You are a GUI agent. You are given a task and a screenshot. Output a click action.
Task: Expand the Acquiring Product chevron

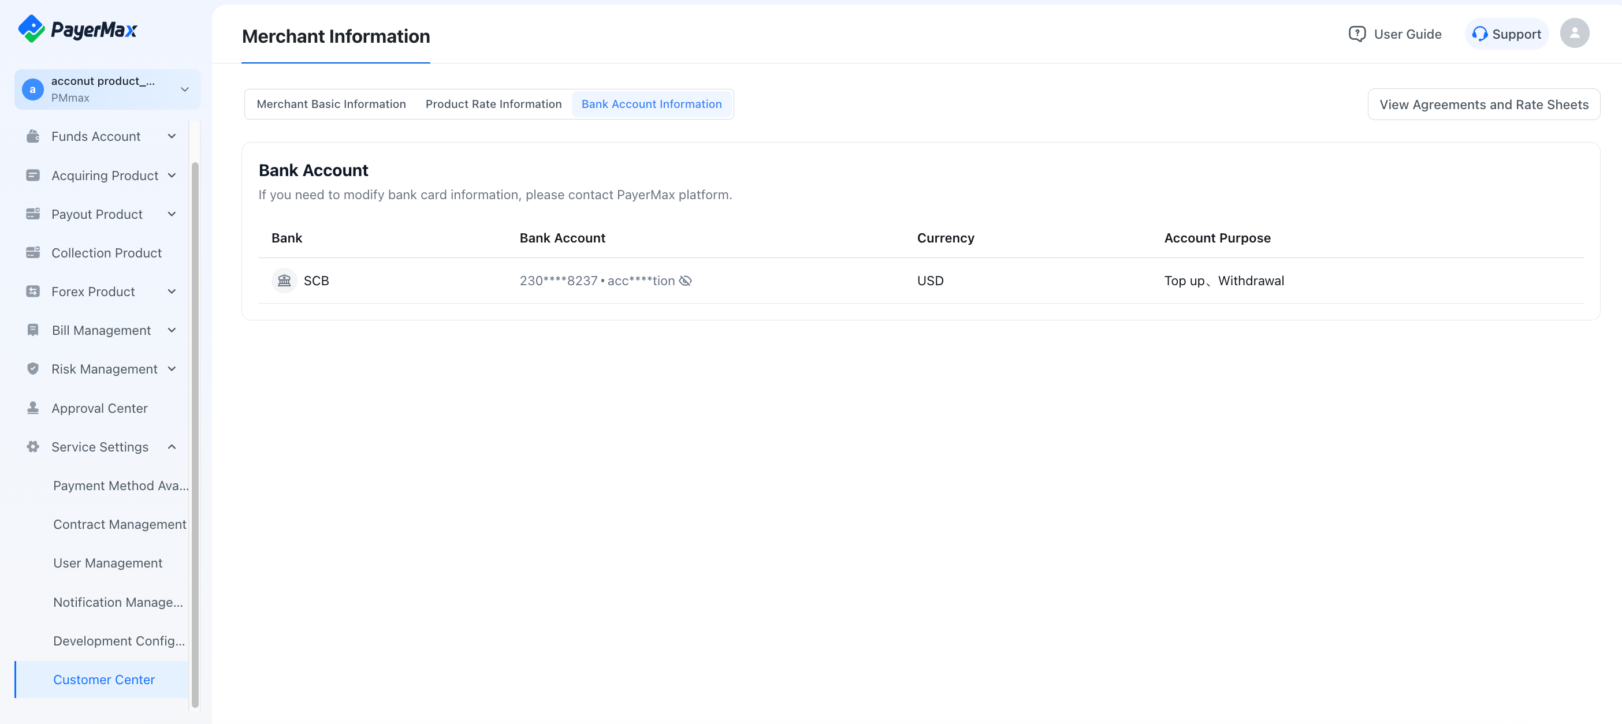pyautogui.click(x=172, y=175)
